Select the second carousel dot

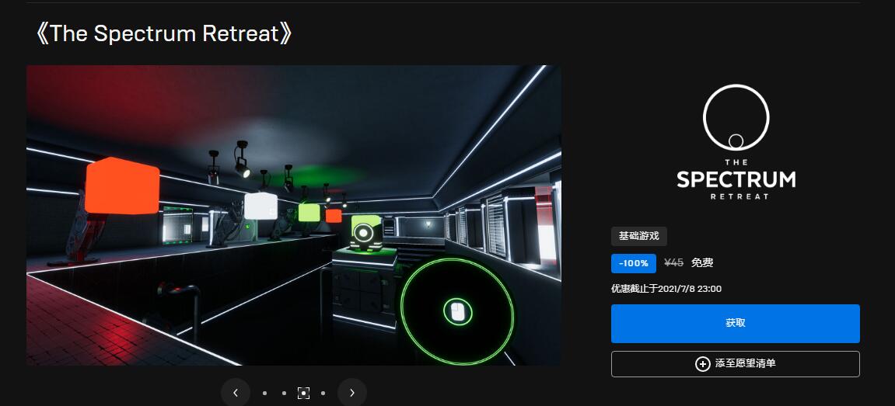pos(284,393)
